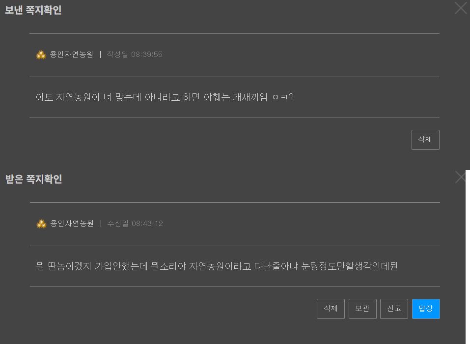This screenshot has width=470, height=344.
Task: Click the separator bar before 작성일
Action: click(x=100, y=55)
